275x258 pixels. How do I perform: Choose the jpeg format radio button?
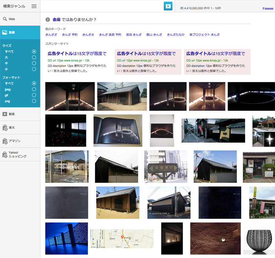(x=34, y=89)
